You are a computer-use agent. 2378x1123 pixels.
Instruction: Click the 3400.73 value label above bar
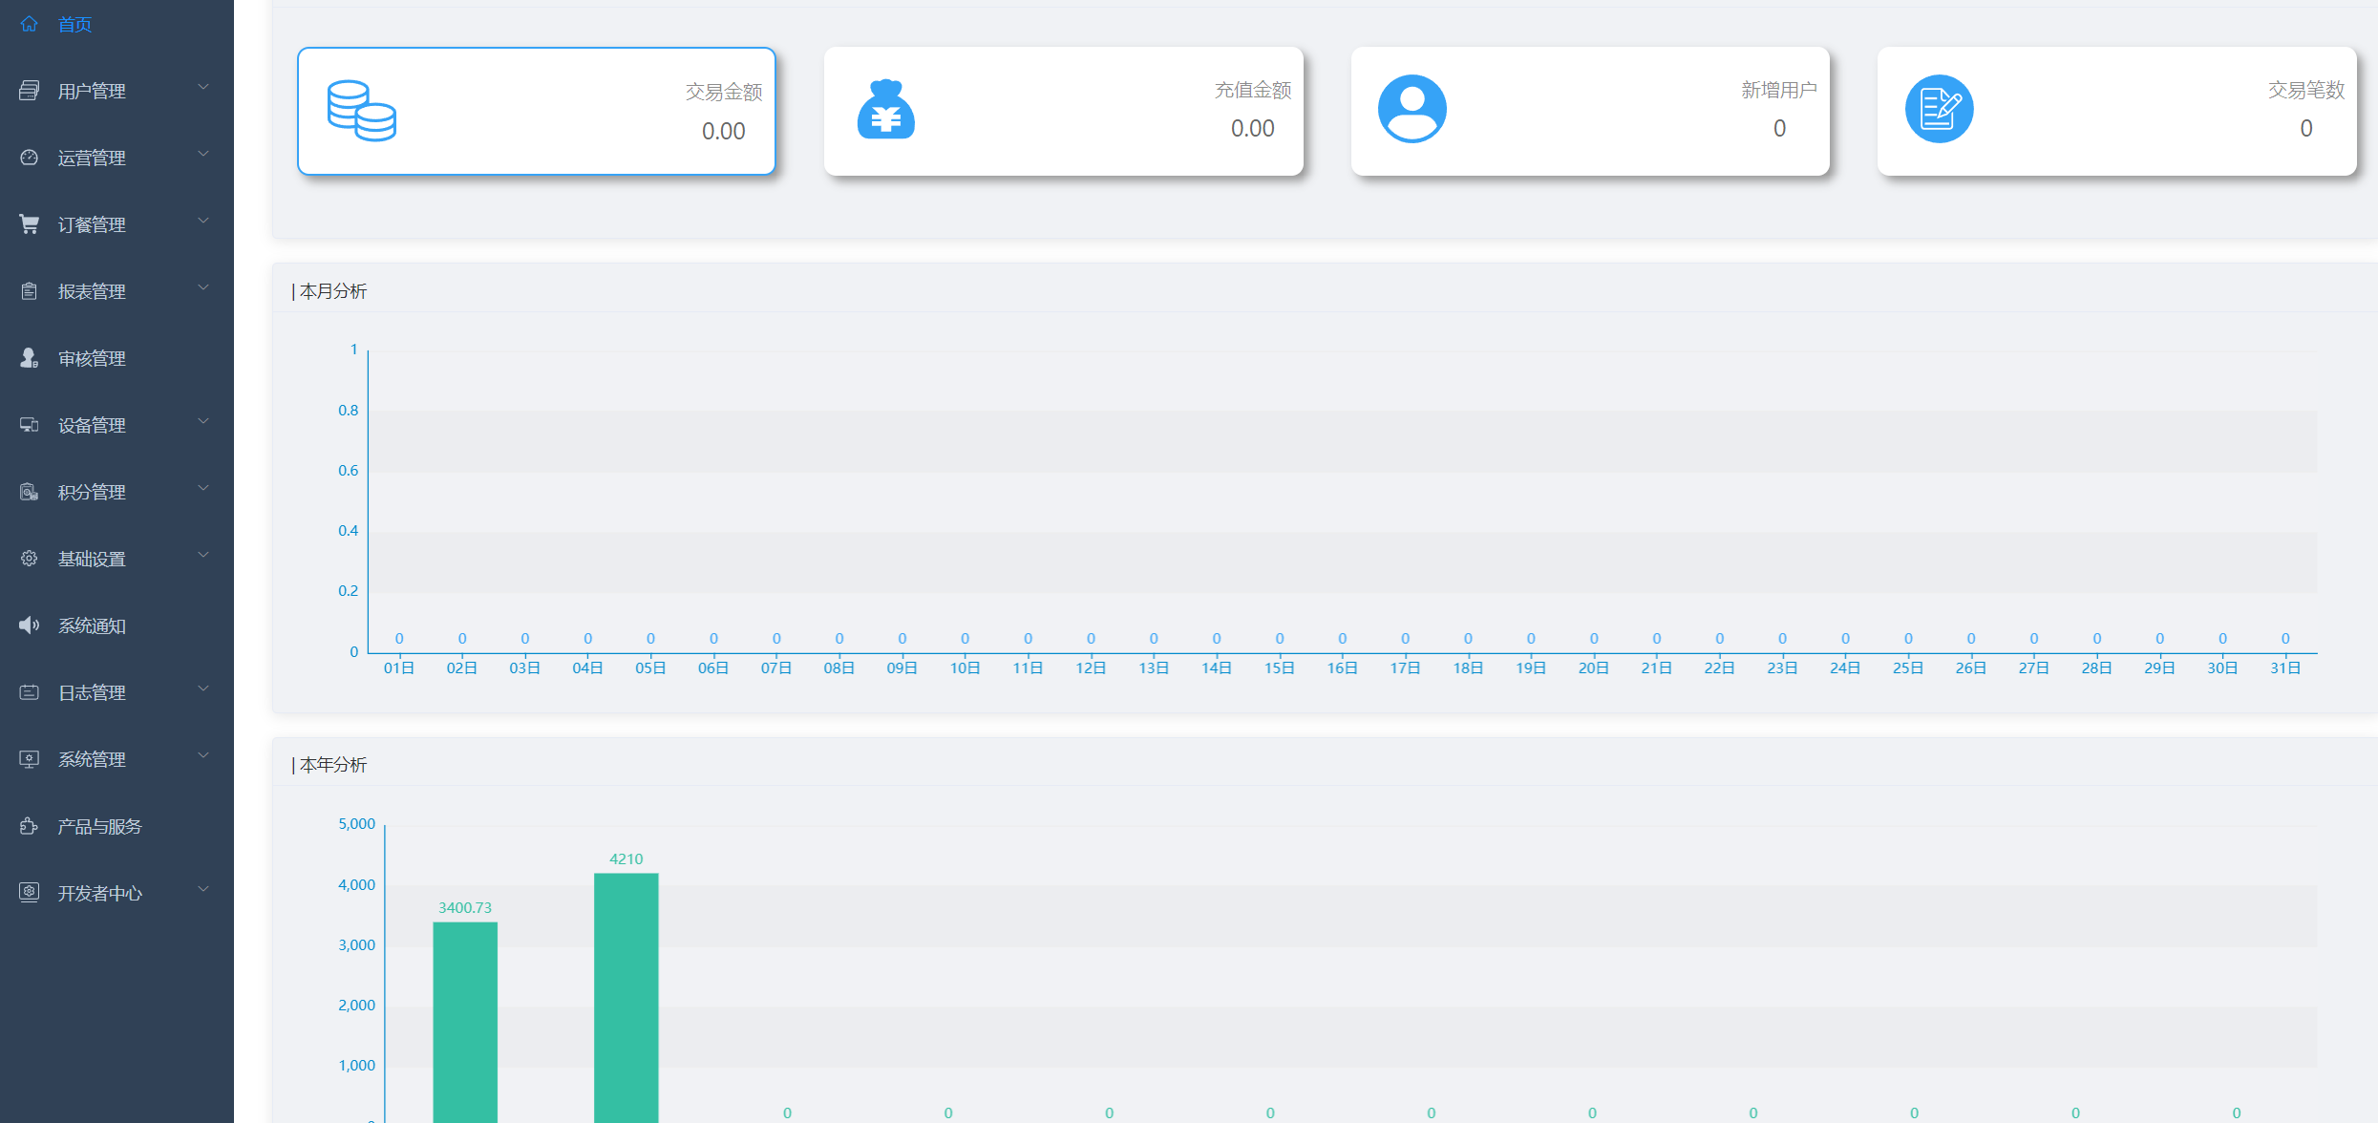(465, 907)
